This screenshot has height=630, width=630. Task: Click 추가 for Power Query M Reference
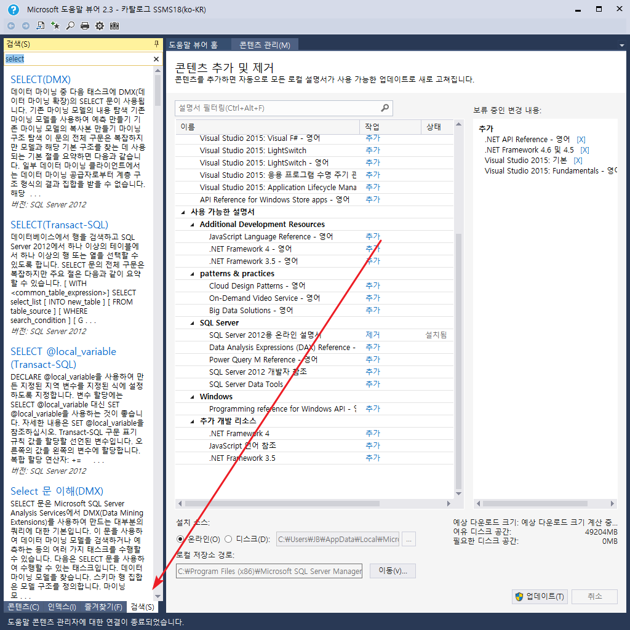coord(372,359)
